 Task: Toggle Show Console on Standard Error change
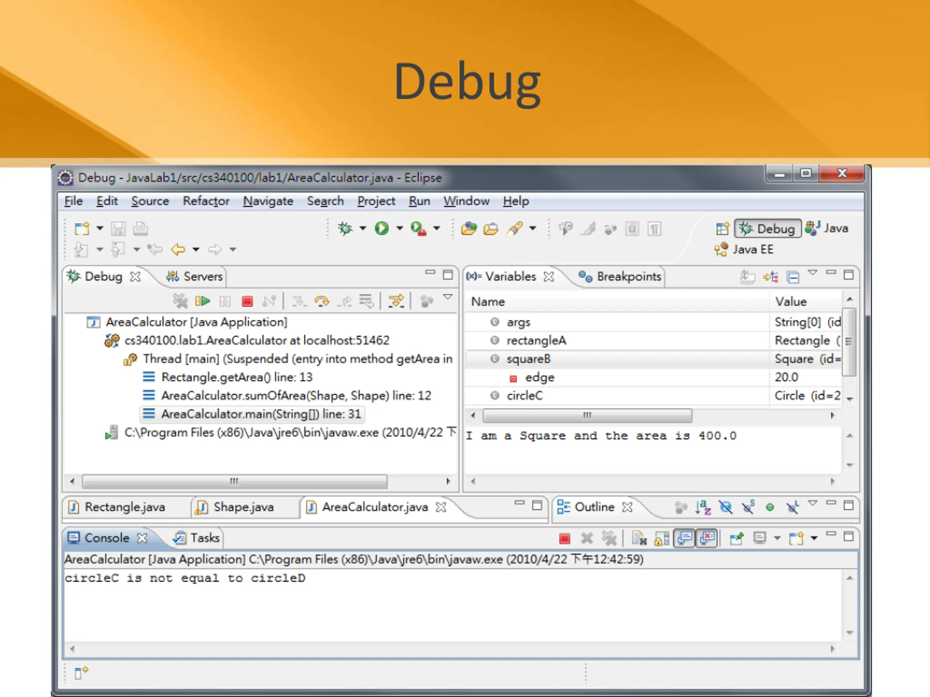[x=707, y=538]
